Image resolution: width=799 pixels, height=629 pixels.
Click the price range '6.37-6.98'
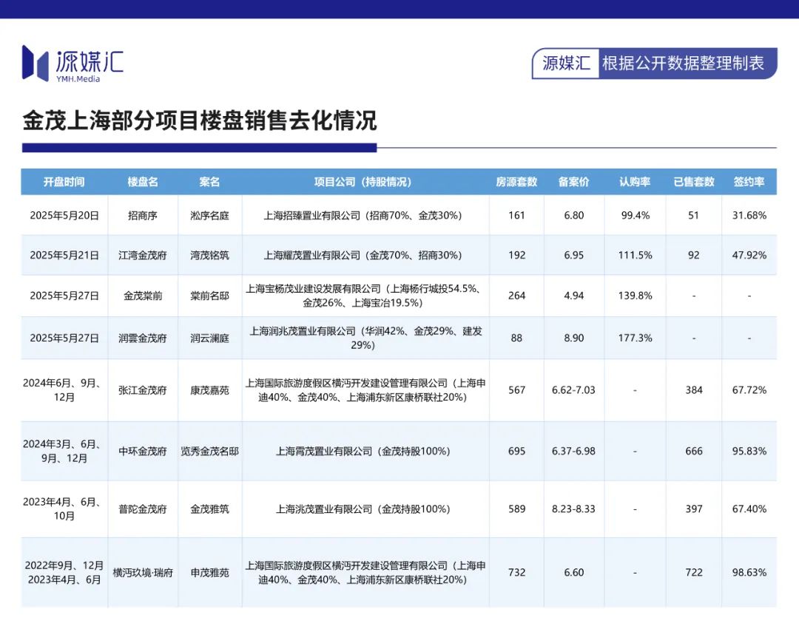click(574, 451)
